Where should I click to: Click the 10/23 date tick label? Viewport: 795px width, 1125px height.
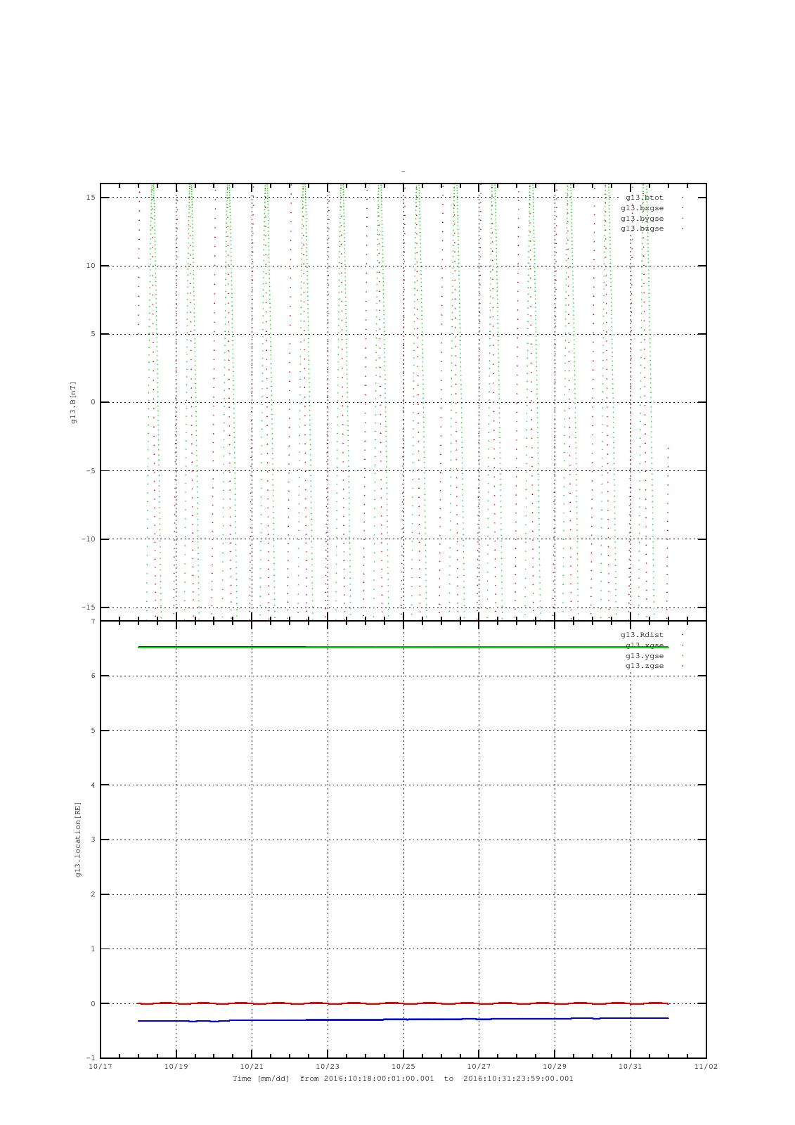[x=328, y=1067]
